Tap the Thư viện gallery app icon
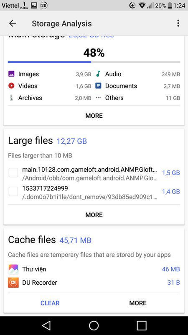 tap(13, 269)
